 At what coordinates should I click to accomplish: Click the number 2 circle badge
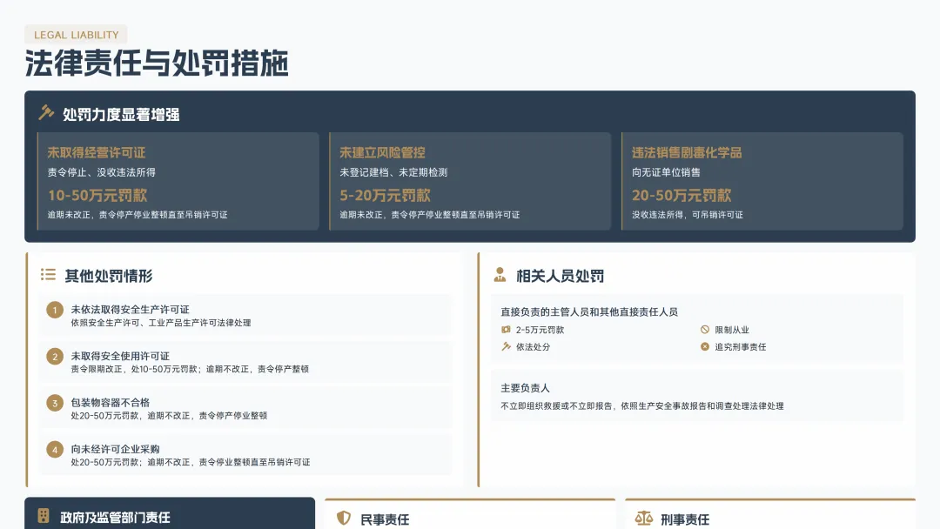tap(55, 357)
